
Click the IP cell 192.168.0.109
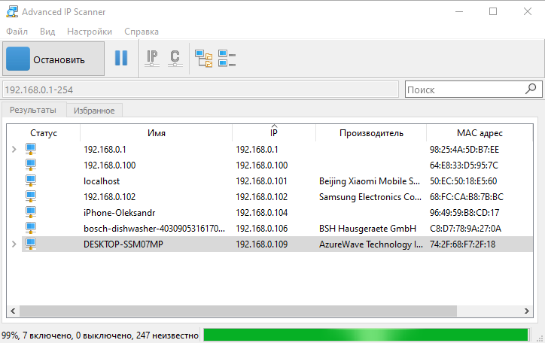point(261,244)
